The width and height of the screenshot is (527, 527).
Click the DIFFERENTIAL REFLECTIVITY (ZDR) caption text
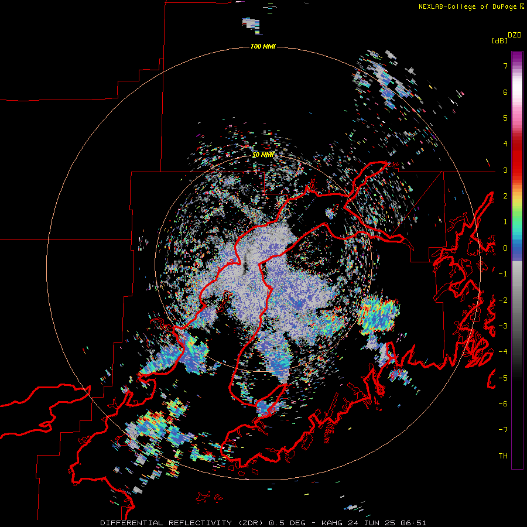[183, 523]
